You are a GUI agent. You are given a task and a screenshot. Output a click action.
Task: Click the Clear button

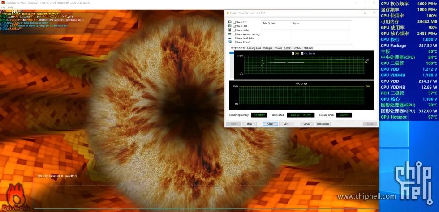(x=270, y=124)
